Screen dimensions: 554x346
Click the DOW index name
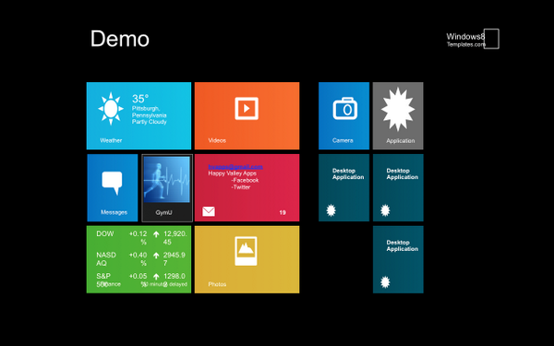(105, 233)
